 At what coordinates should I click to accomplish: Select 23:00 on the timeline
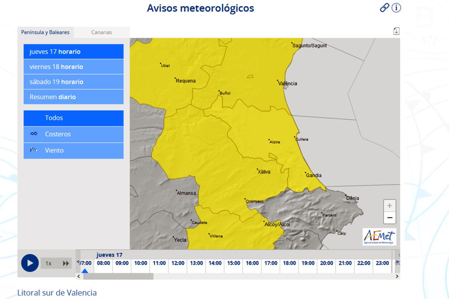[382, 263]
